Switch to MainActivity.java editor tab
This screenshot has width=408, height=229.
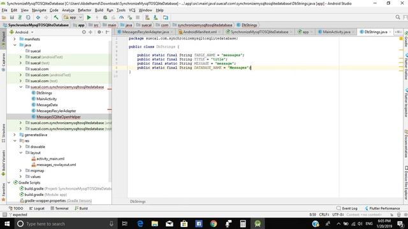(337, 32)
